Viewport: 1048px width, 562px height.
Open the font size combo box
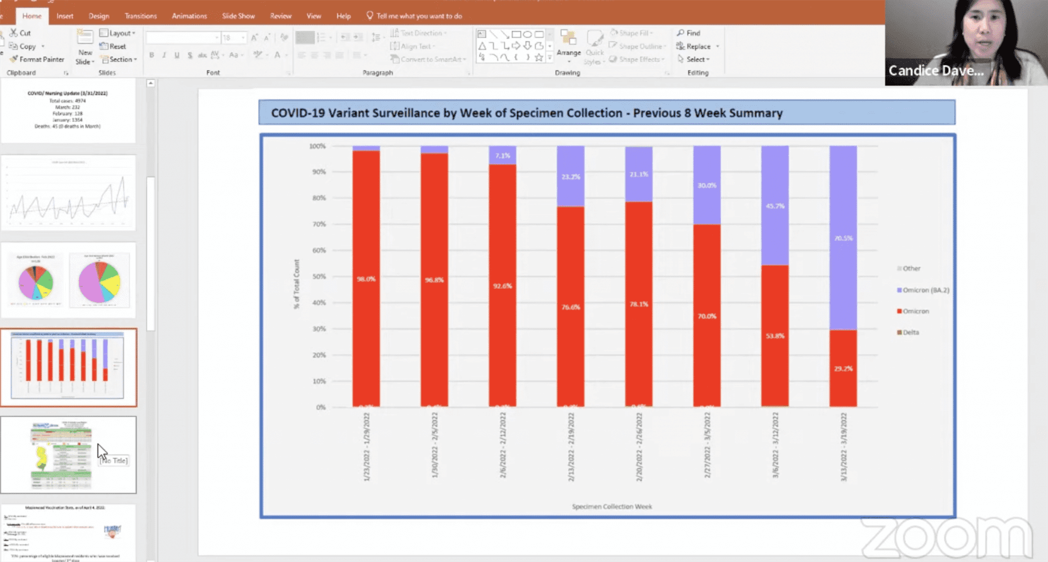point(234,38)
